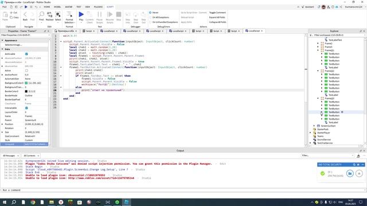Select On Unhandled Exceptions option
This screenshot has width=367, height=206.
[x=150, y=22]
